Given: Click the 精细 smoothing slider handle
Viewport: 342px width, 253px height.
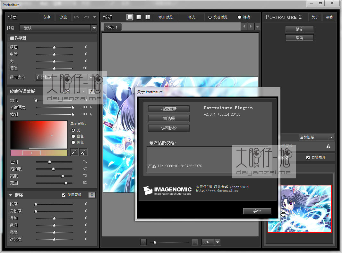Looking at the screenshot, I should [54, 47].
